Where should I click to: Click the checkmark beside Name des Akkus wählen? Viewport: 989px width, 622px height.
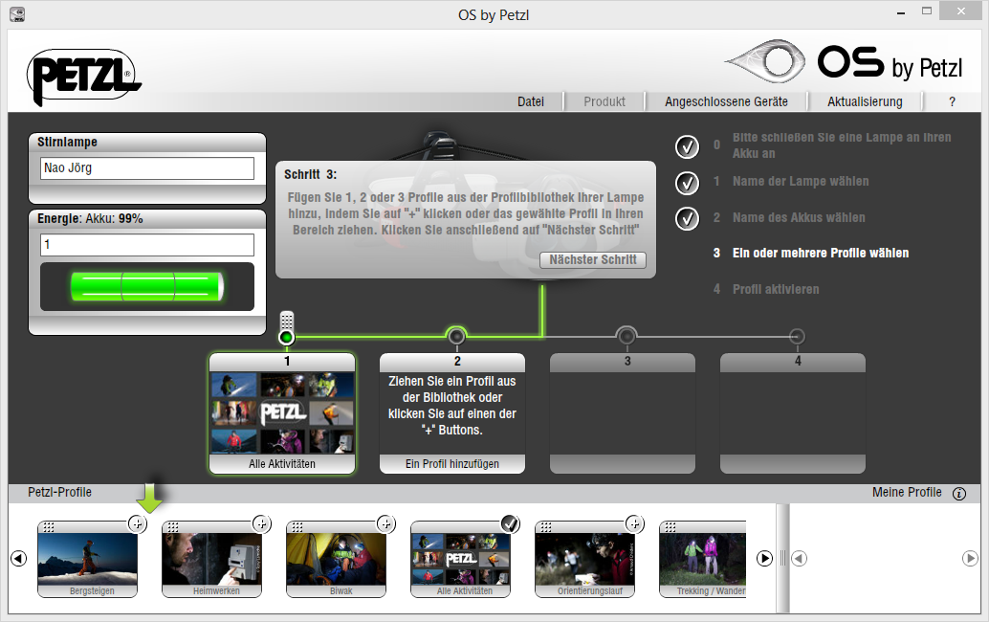coord(687,219)
